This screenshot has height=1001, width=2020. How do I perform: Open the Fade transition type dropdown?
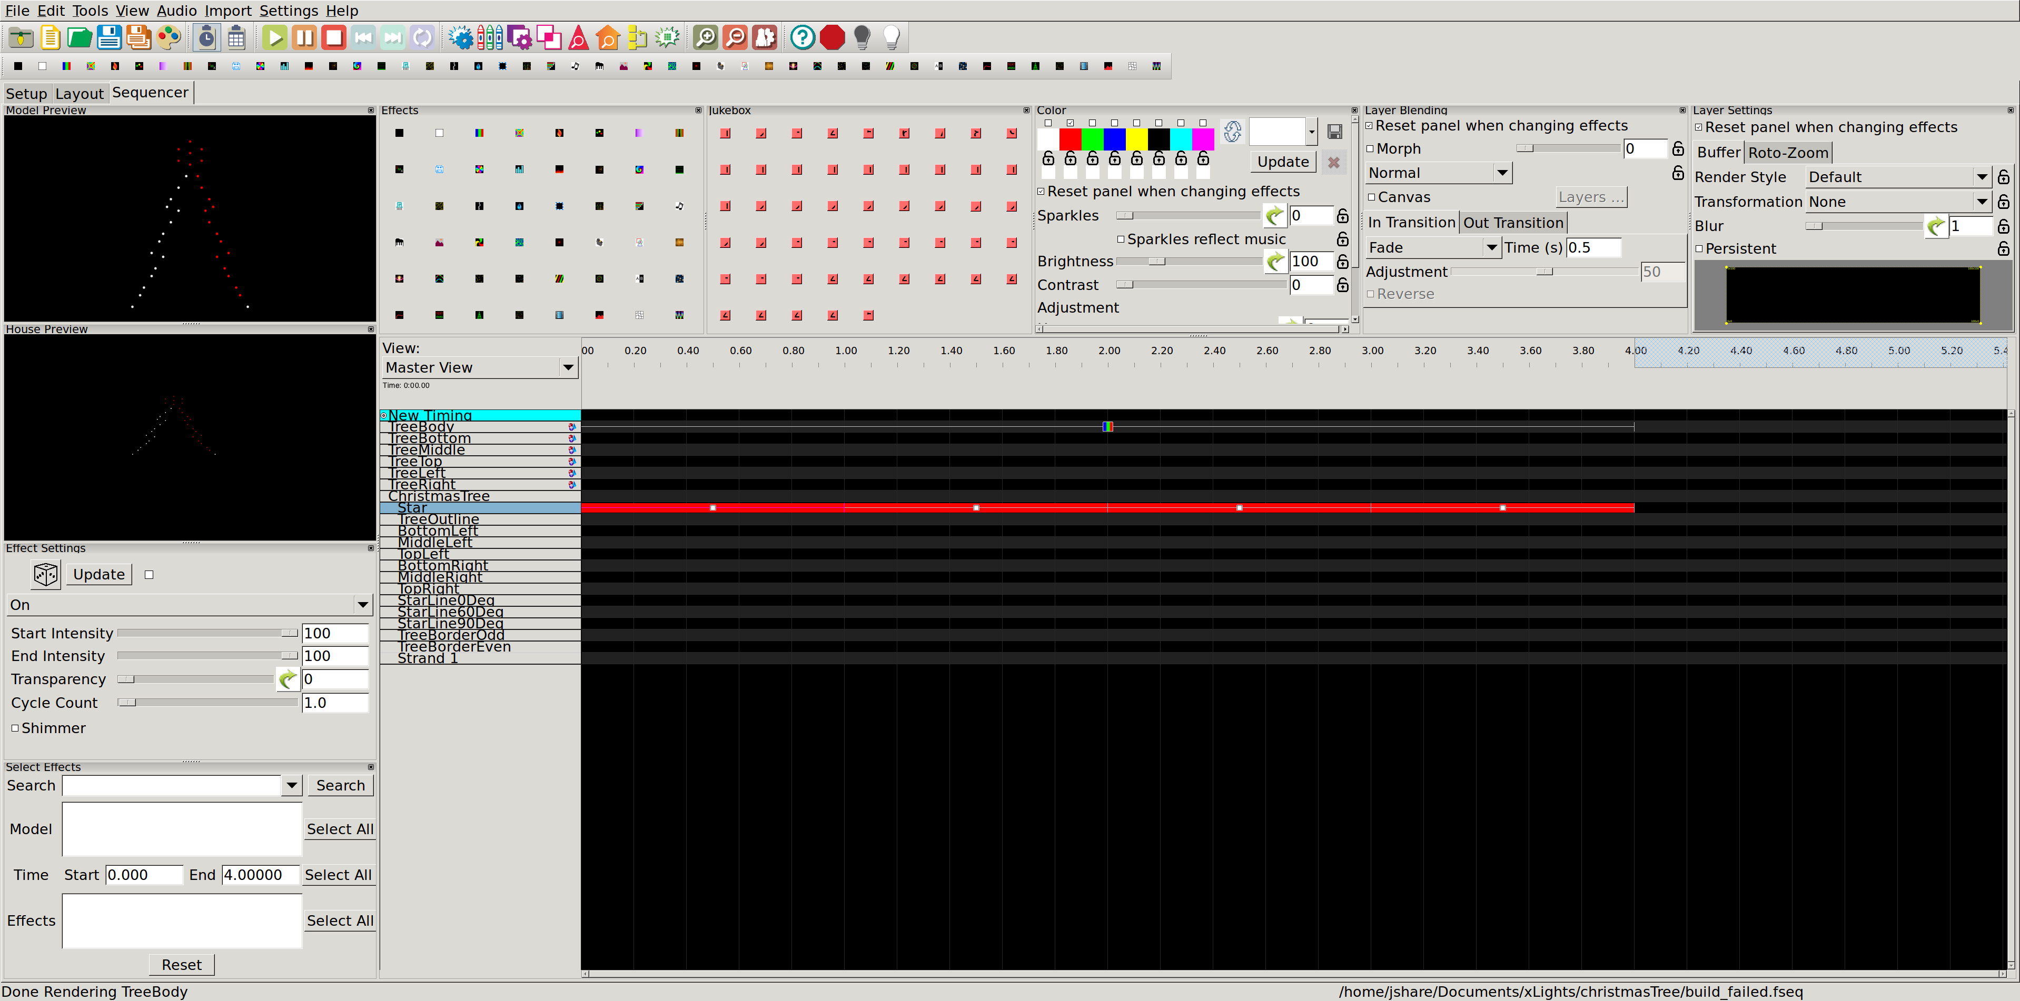(x=1489, y=247)
